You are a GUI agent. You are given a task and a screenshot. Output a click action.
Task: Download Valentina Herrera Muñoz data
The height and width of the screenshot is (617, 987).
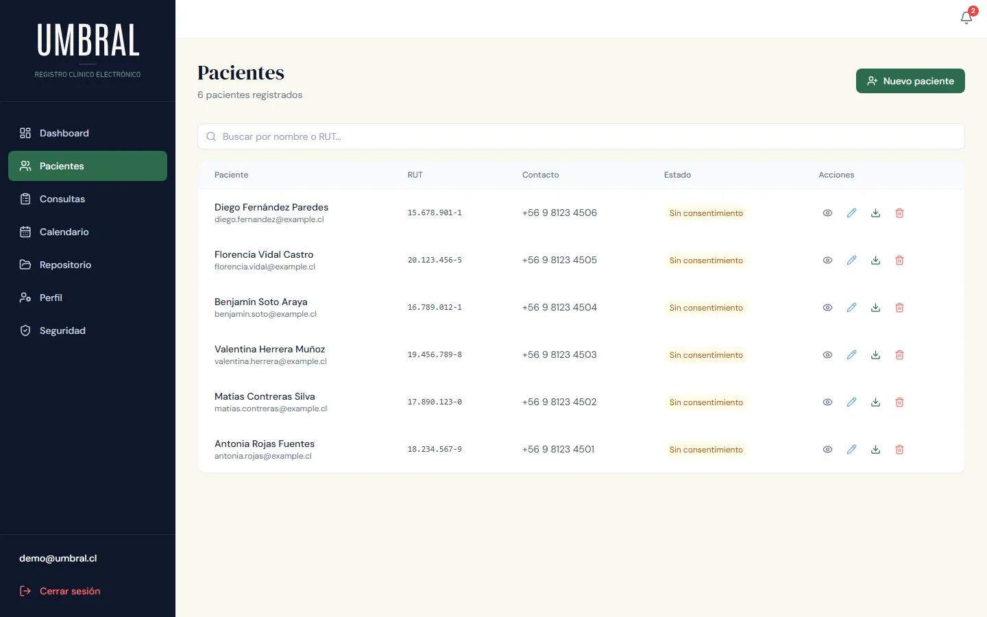tap(875, 355)
